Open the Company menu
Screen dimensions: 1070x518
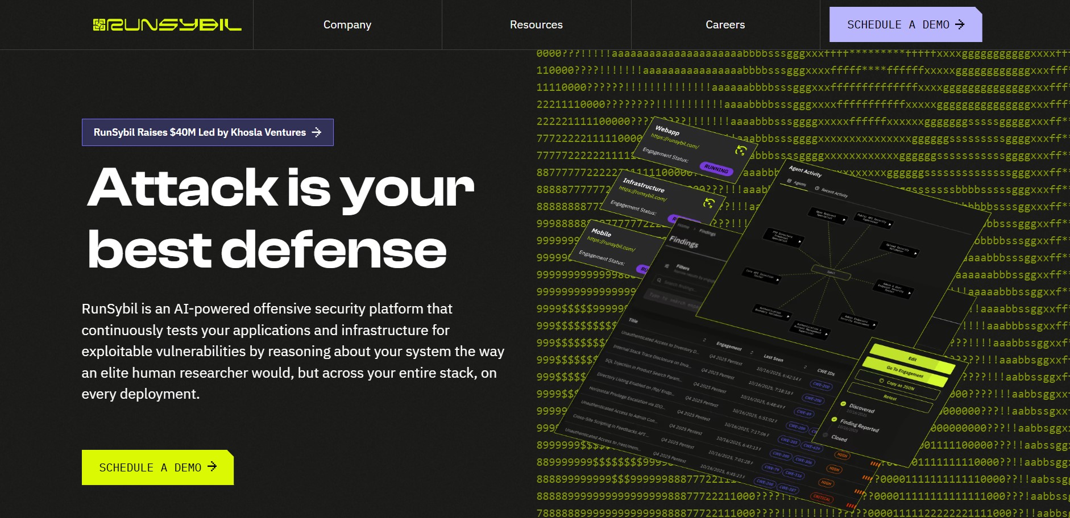tap(347, 25)
